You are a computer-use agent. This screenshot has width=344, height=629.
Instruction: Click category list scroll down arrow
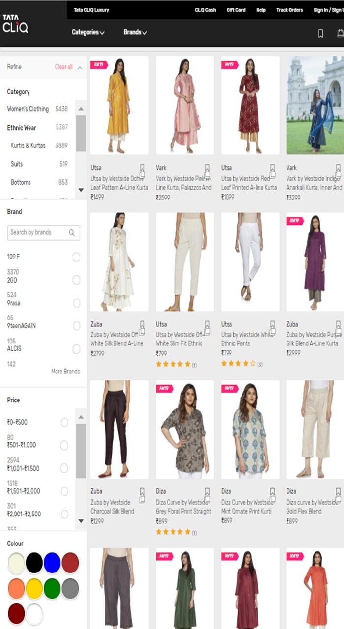pos(81,190)
